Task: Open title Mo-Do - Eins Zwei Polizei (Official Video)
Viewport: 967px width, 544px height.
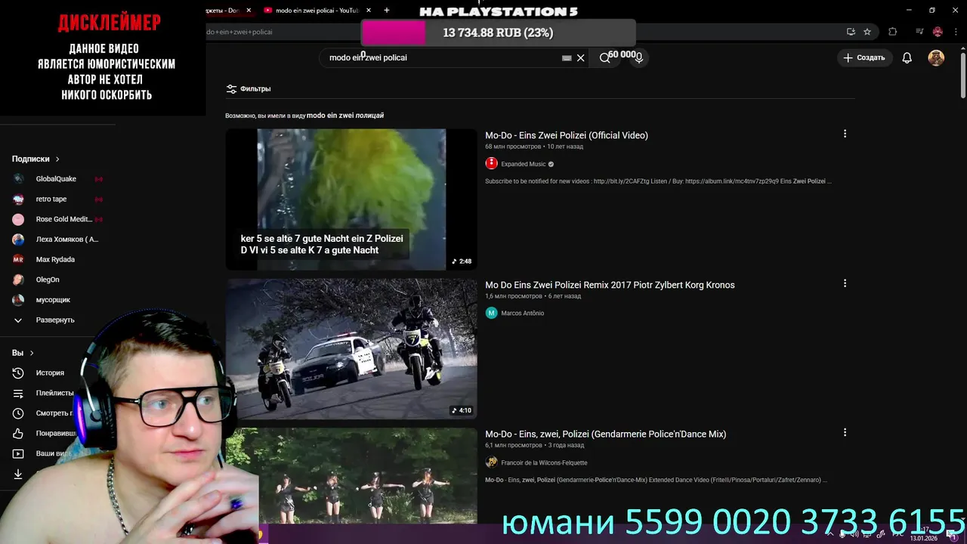Action: (x=567, y=135)
